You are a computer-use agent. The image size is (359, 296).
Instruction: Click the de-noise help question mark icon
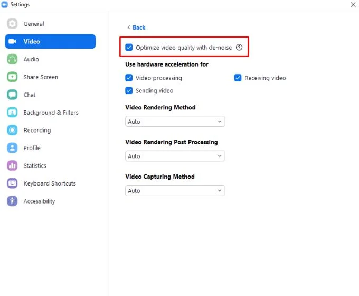coord(239,47)
